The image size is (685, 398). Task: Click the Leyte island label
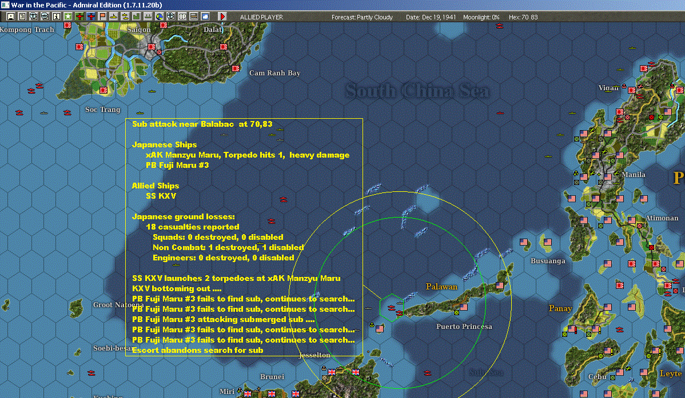671,373
